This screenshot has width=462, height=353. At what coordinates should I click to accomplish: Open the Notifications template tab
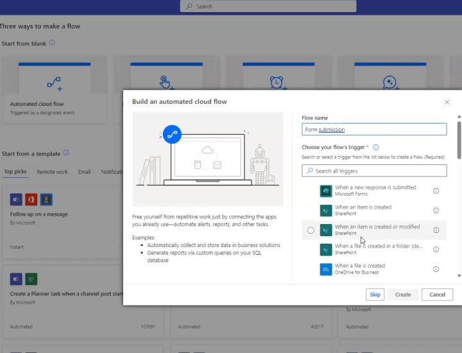coord(112,172)
